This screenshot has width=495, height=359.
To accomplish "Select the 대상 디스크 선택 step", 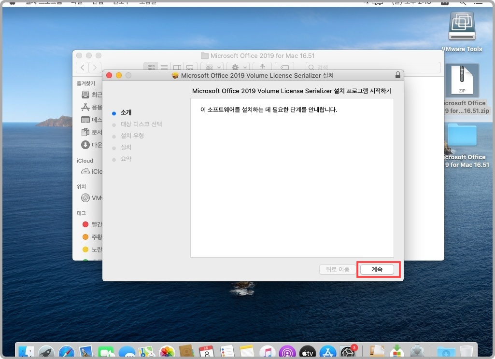I will (141, 124).
